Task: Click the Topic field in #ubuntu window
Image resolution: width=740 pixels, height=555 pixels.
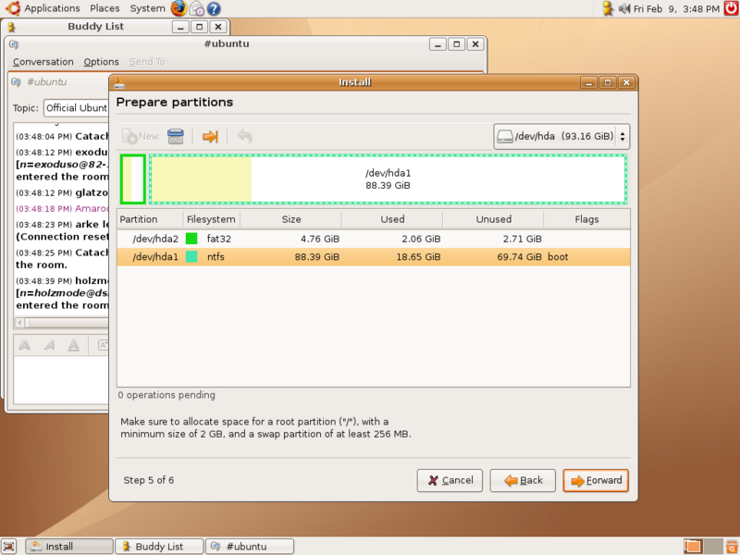Action: (77, 108)
